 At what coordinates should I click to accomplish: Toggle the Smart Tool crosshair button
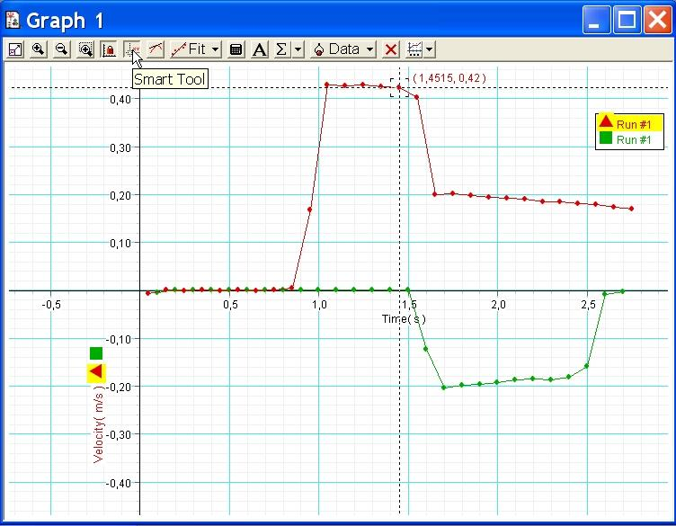tap(132, 49)
